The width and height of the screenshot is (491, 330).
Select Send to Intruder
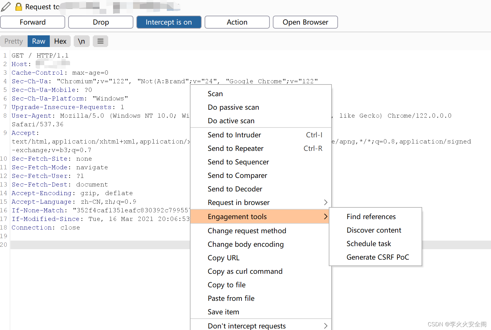(261, 135)
